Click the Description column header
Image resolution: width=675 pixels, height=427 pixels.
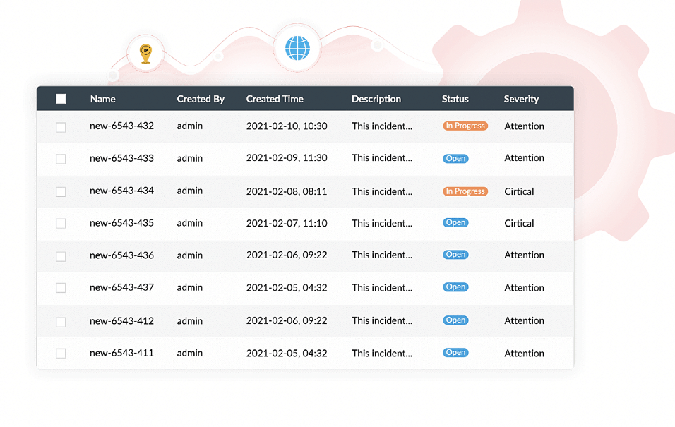pyautogui.click(x=376, y=99)
